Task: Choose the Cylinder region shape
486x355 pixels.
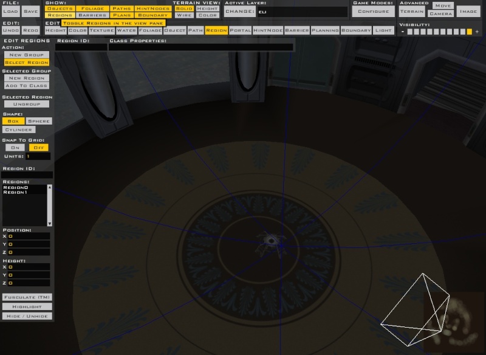Action: tap(19, 130)
